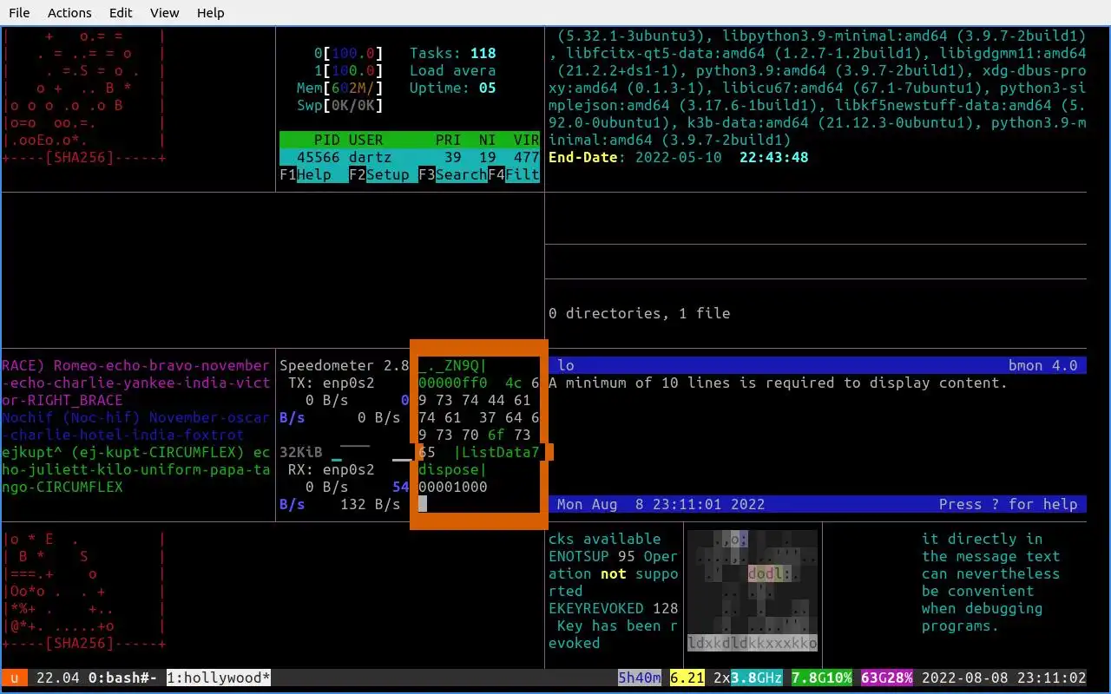The height and width of the screenshot is (694, 1111).
Task: Click the 63G 28% disk usage indicator
Action: 887,678
